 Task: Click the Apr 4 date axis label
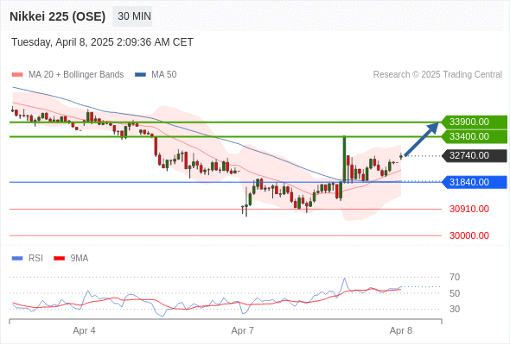84,330
